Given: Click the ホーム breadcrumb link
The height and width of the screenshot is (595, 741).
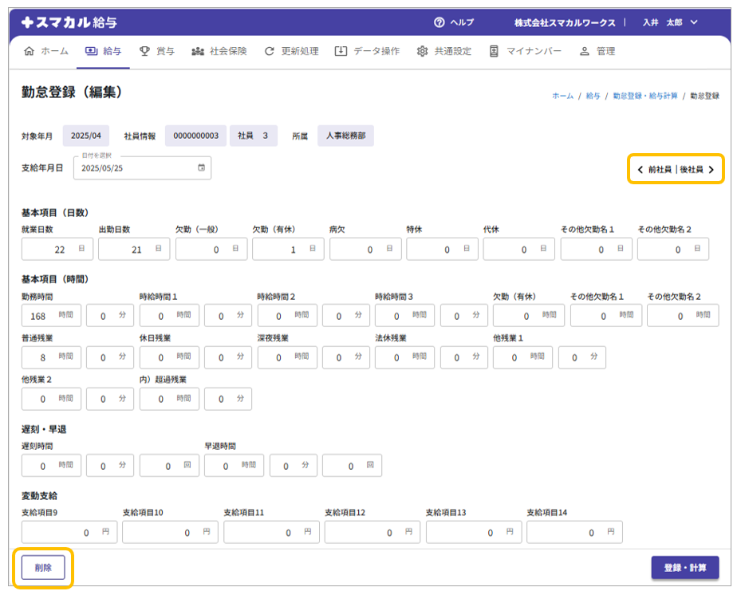Looking at the screenshot, I should tap(562, 96).
